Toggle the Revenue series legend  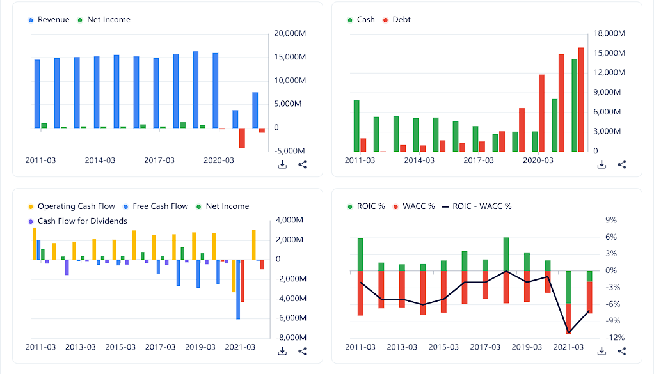click(x=49, y=20)
